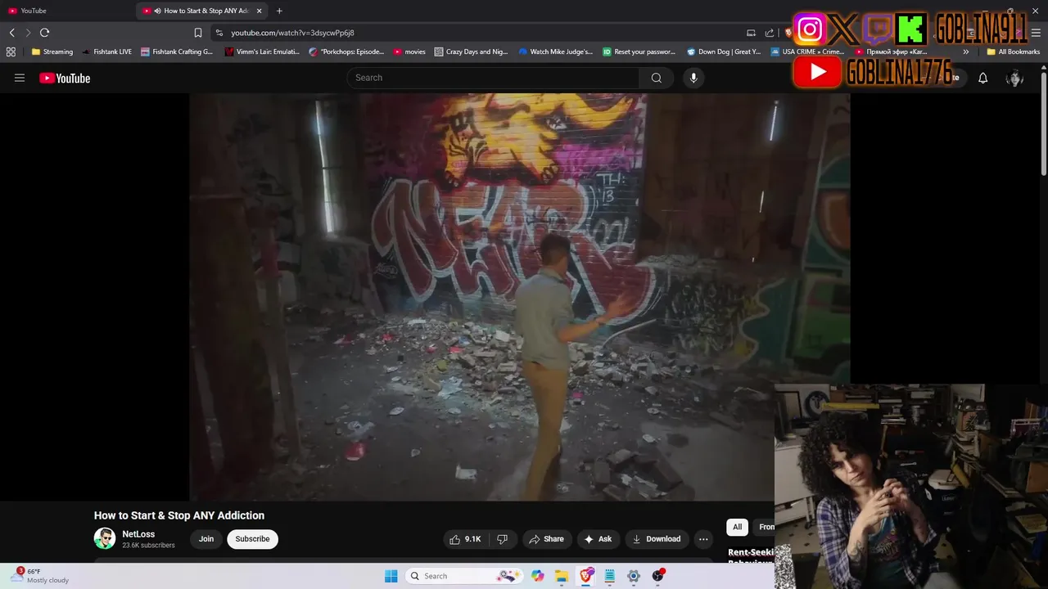Click the magnifier search button
The image size is (1048, 589).
tap(656, 78)
